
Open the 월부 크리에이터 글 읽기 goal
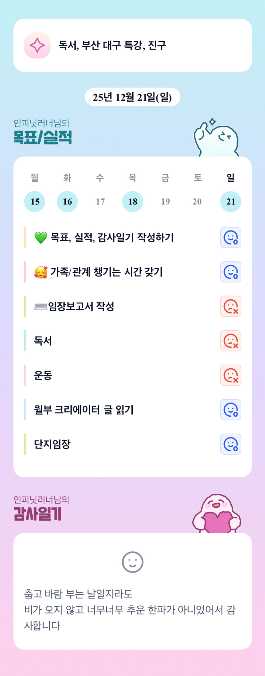pos(84,410)
